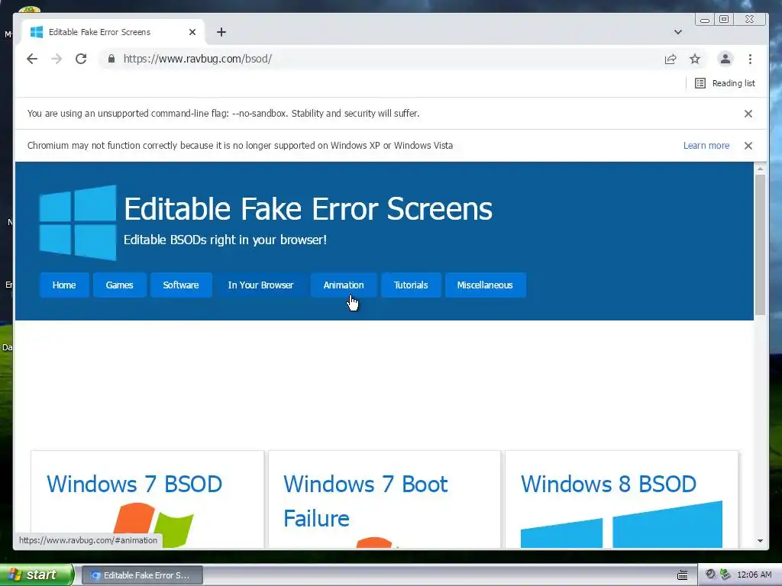Dismiss the no-sandbox warning bar
The width and height of the screenshot is (782, 586).
[748, 114]
